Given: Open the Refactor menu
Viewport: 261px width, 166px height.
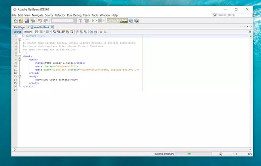Looking at the screenshot, I should pyautogui.click(x=60, y=15).
